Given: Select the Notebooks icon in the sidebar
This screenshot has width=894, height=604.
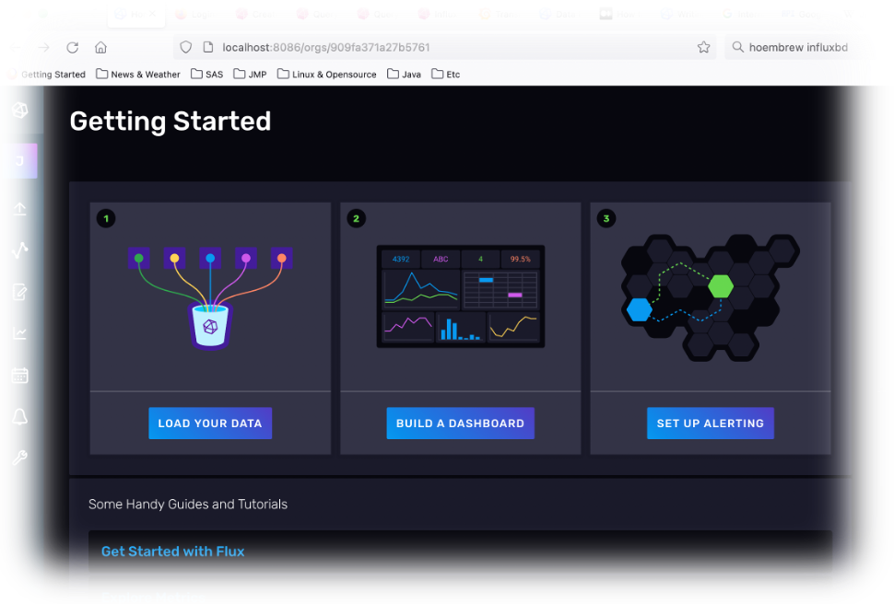Looking at the screenshot, I should coord(19,292).
